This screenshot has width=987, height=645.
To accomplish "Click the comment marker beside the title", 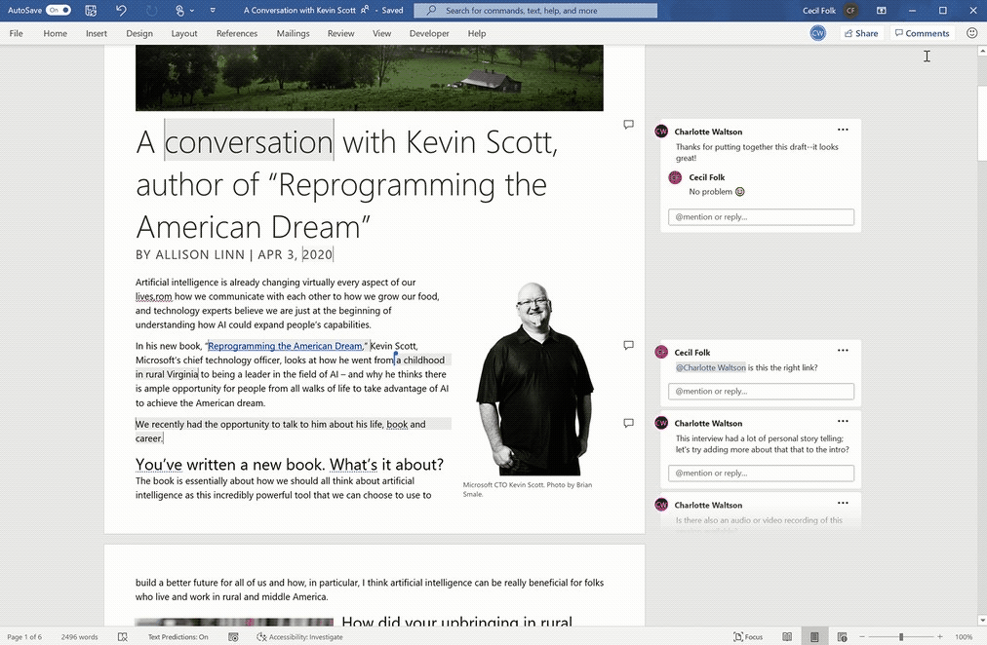I will [x=628, y=125].
